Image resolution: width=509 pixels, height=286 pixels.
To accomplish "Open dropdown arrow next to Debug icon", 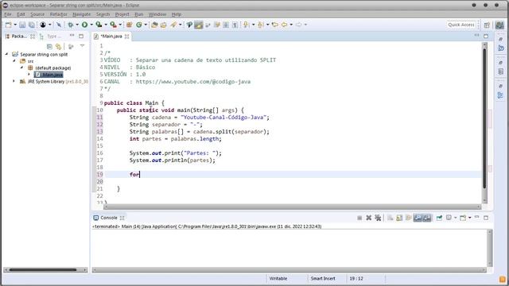I will tap(77, 25).
